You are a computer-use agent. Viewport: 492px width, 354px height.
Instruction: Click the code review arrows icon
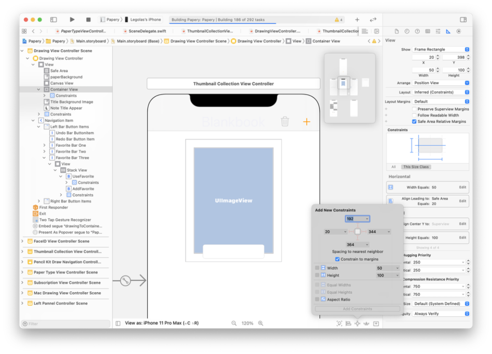373,20
